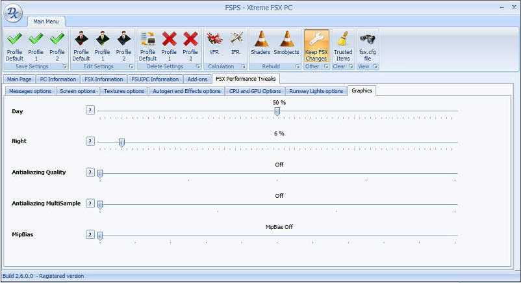Click the Night slider handle at 6%

click(121, 143)
